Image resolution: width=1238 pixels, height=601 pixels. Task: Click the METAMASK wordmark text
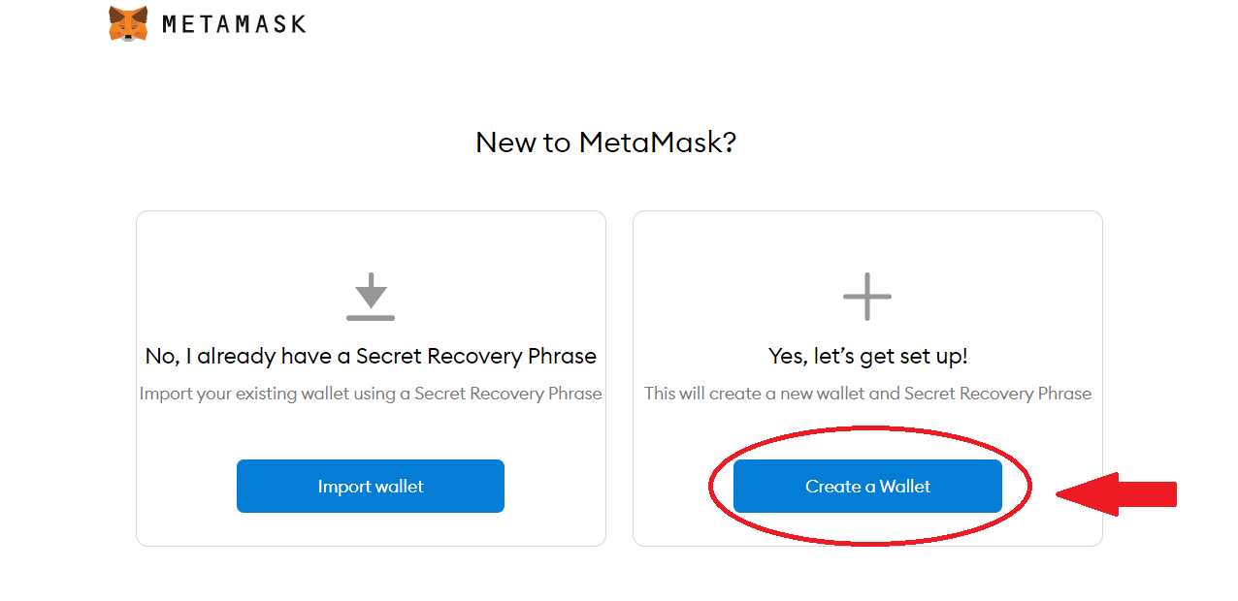(234, 23)
